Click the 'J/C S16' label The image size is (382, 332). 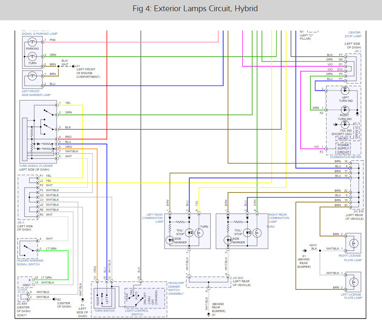point(358,211)
